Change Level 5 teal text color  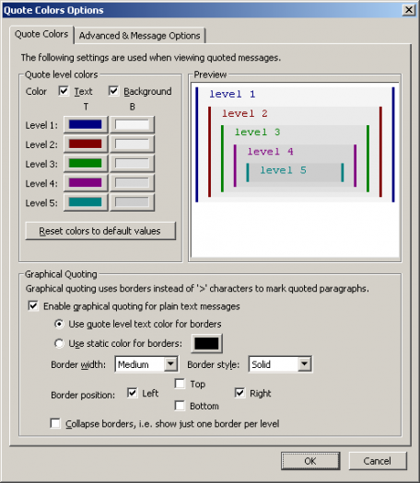tap(86, 202)
